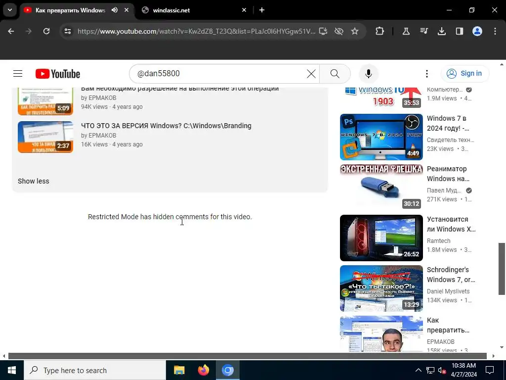The width and height of the screenshot is (506, 380).
Task: Install app icon in address bar
Action: 323,31
